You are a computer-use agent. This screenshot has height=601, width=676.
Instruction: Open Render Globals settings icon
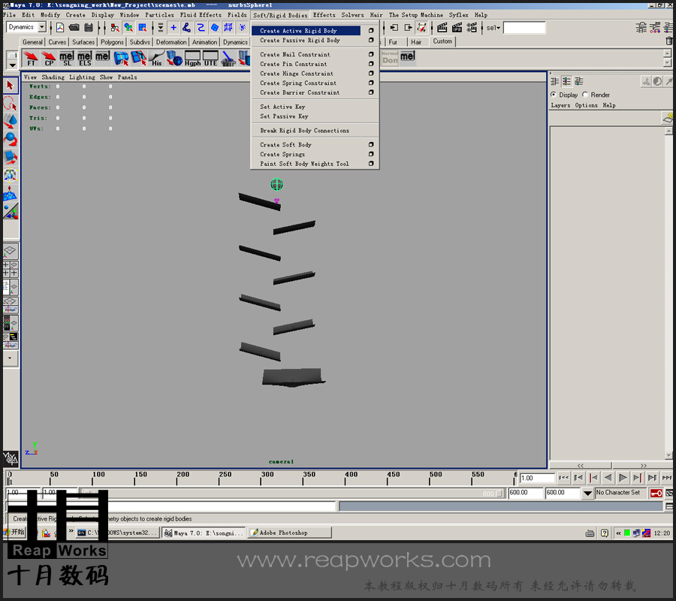click(472, 28)
